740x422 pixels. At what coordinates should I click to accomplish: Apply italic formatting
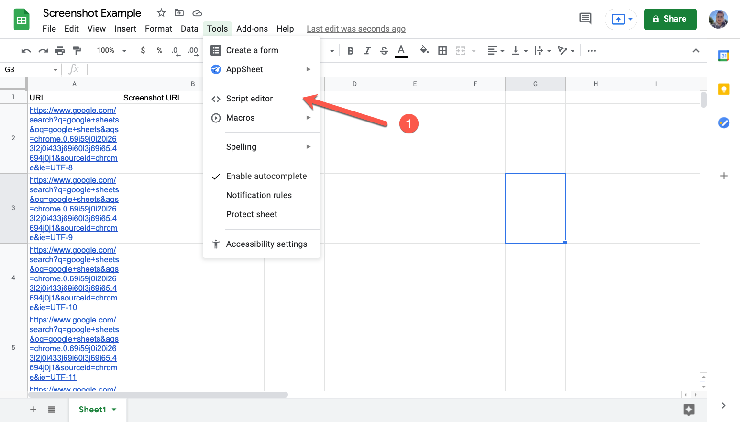(367, 51)
